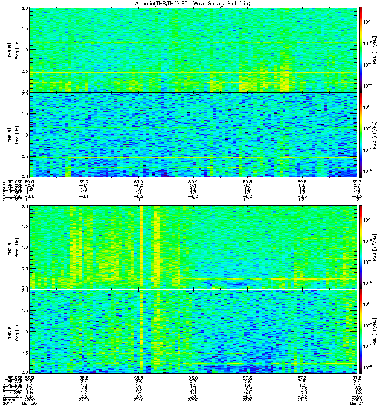Click the yellow vertical burst at 2240 in THC B⊥
381x407 pixels.
(x=141, y=247)
